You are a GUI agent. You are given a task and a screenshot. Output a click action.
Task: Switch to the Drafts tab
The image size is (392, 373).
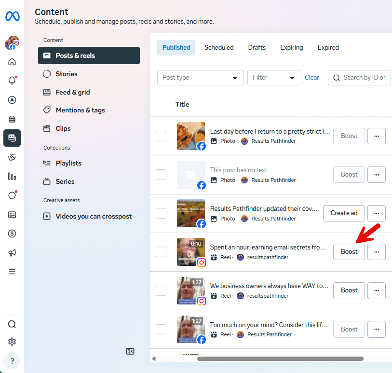(x=257, y=48)
